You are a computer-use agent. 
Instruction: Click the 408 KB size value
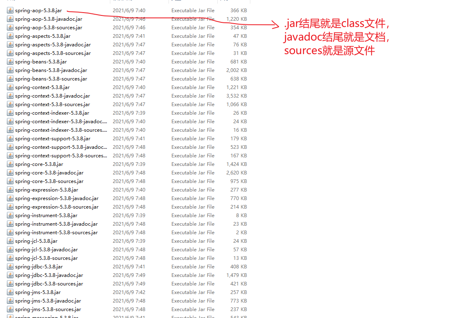pyautogui.click(x=239, y=267)
